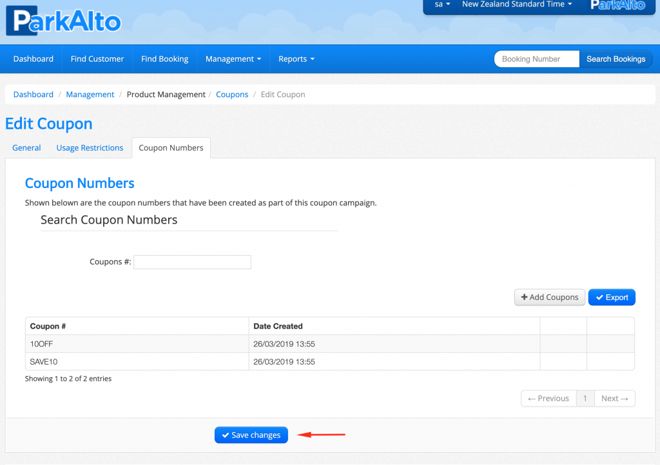Open the New Zealand Standard Time dropdown
Viewport: 660px width, 465px height.
pos(517,5)
